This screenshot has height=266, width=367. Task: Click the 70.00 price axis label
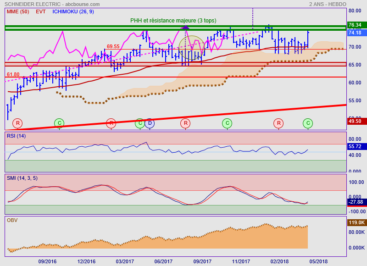355,47
